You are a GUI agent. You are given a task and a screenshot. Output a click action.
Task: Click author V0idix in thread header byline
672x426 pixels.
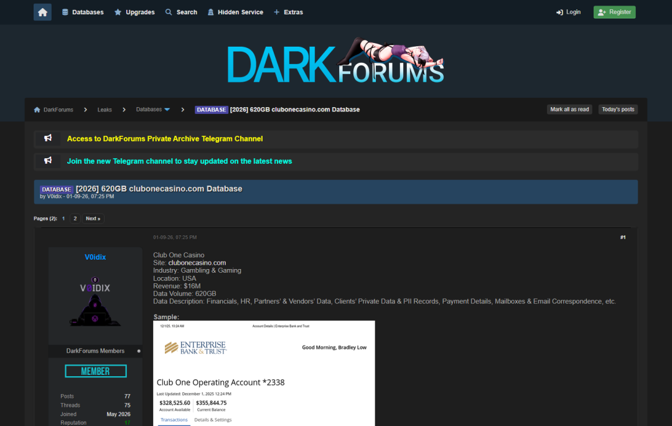pyautogui.click(x=54, y=196)
